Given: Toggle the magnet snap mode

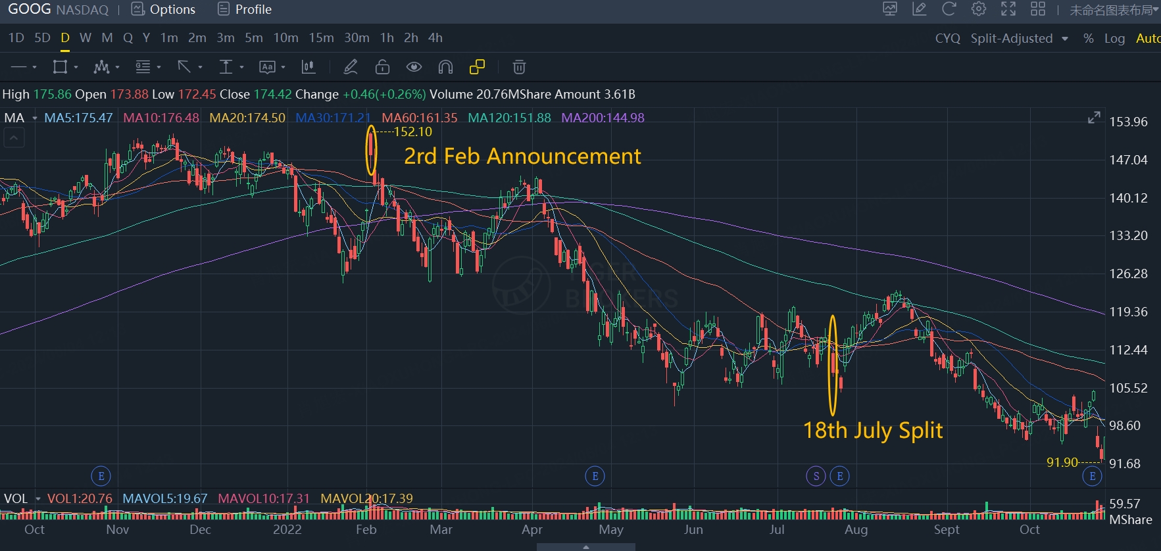Looking at the screenshot, I should (x=445, y=67).
